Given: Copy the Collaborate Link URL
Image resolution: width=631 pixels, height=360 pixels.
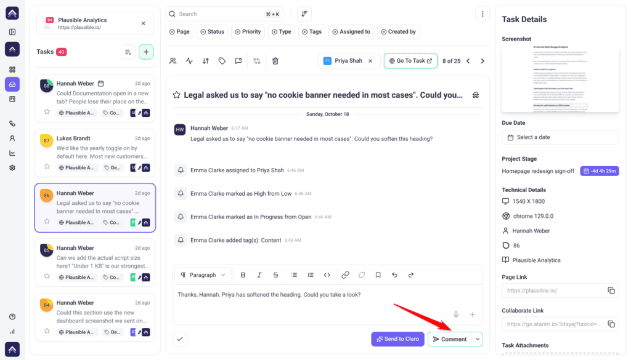Looking at the screenshot, I should 611,324.
